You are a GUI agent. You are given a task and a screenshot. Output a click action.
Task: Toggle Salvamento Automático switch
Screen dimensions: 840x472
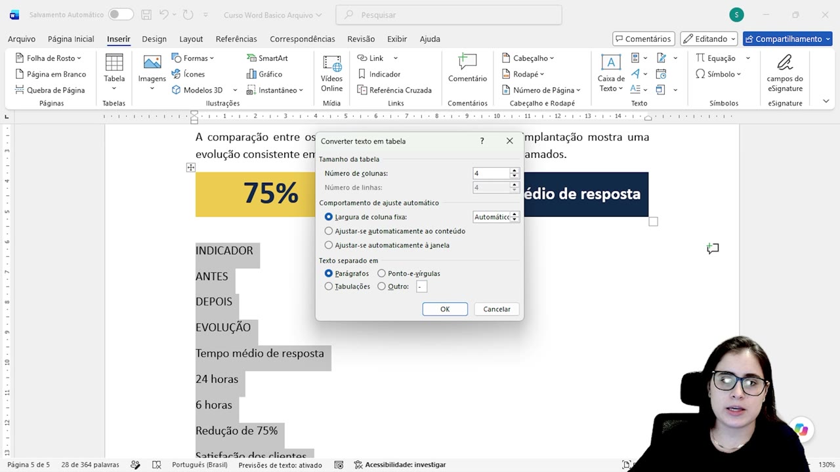pos(121,14)
